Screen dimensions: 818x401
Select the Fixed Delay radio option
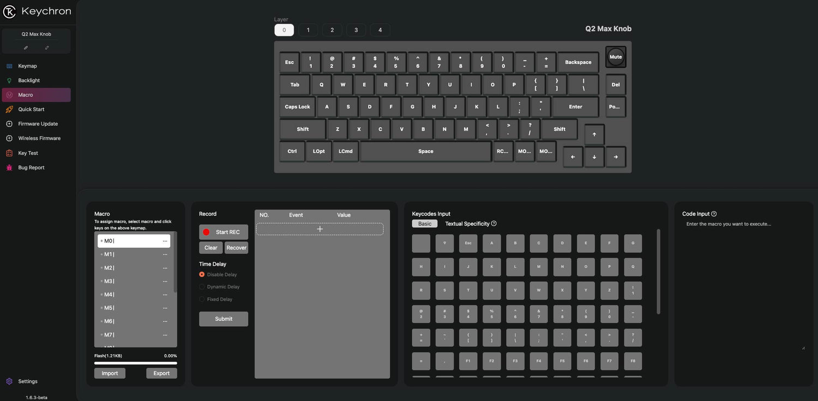(202, 300)
